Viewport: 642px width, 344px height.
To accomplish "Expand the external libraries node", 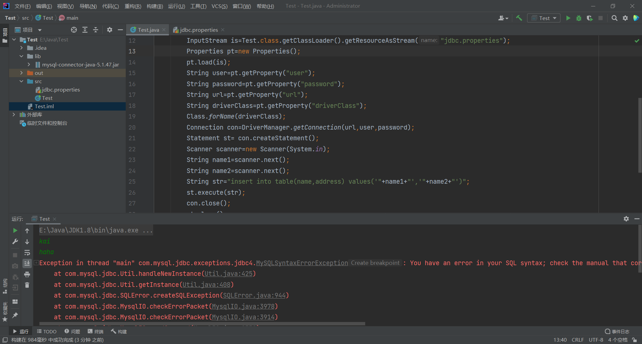I will click(14, 115).
